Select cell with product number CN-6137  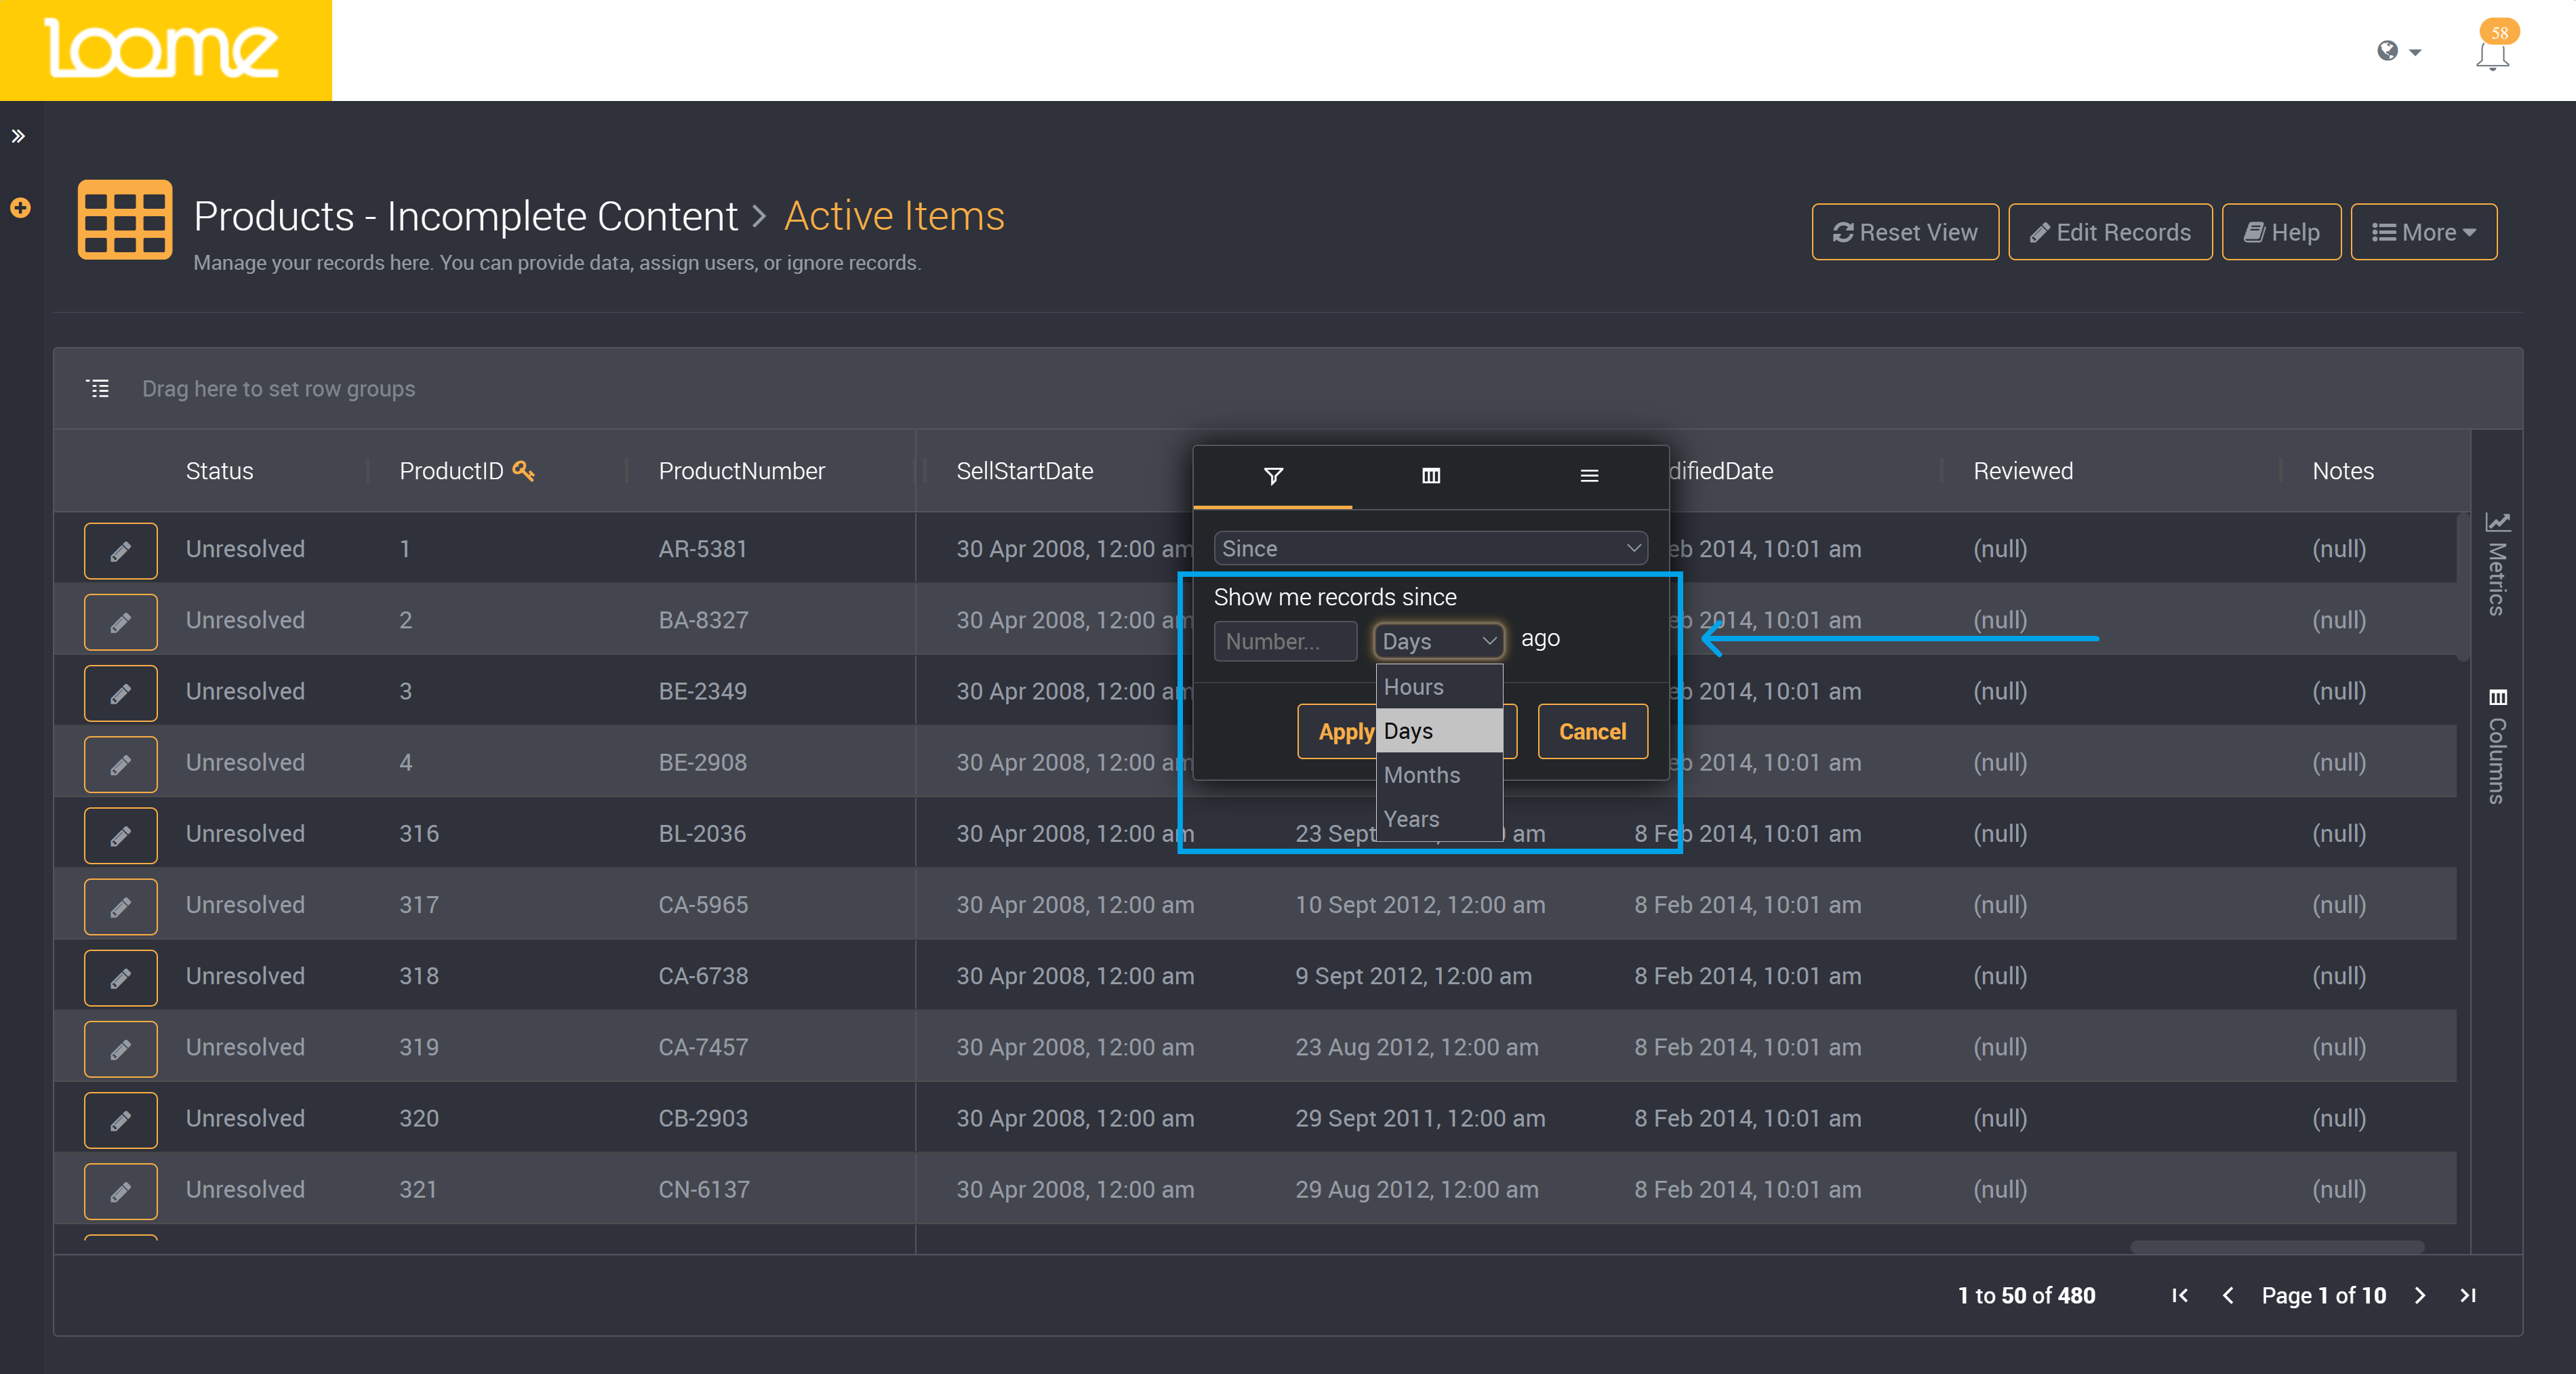pyautogui.click(x=704, y=1189)
